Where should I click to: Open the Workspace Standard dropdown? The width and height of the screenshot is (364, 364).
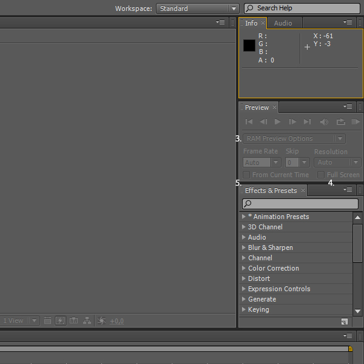point(198,8)
